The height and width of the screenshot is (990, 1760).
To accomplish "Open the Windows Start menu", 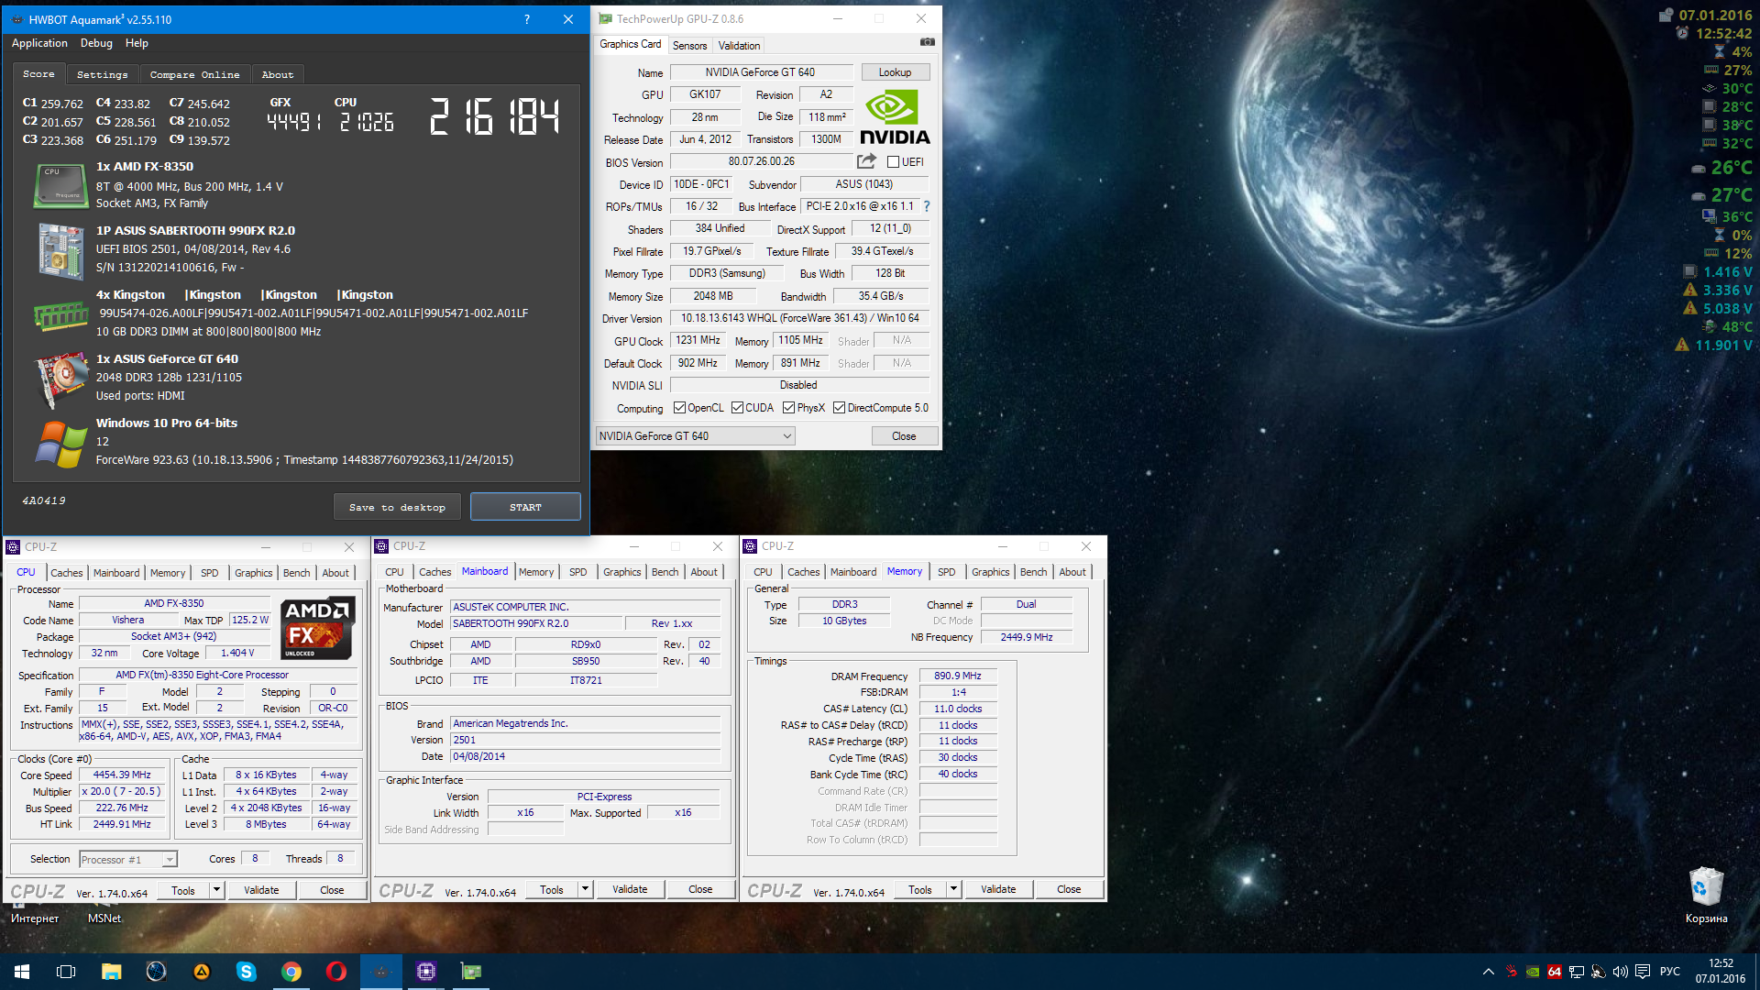I will tap(22, 972).
